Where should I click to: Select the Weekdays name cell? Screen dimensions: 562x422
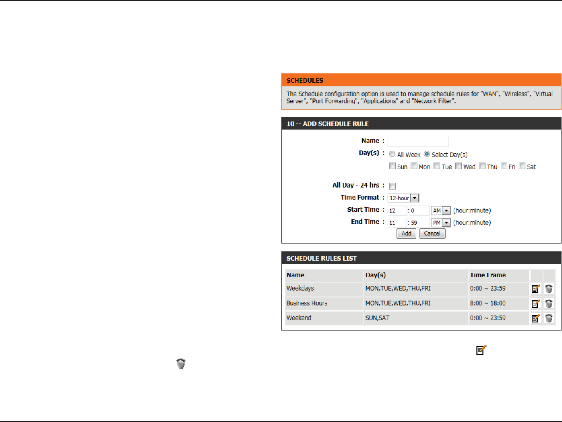click(324, 289)
